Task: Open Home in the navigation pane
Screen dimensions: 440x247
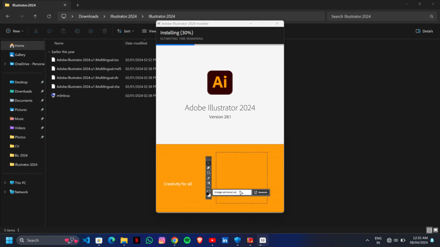Action: click(x=23, y=45)
